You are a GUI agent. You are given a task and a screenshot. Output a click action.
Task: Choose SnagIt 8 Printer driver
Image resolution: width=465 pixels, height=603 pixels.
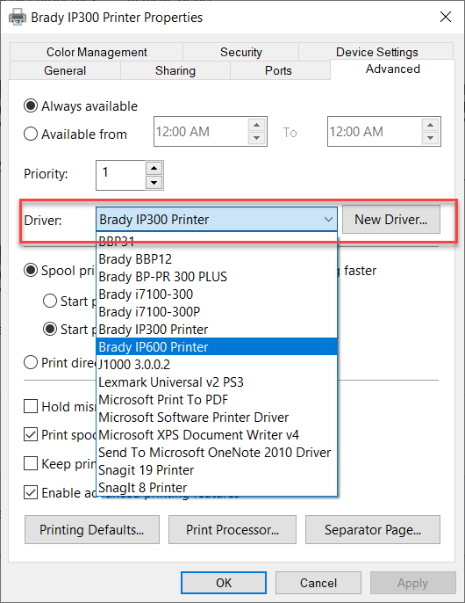point(217,488)
